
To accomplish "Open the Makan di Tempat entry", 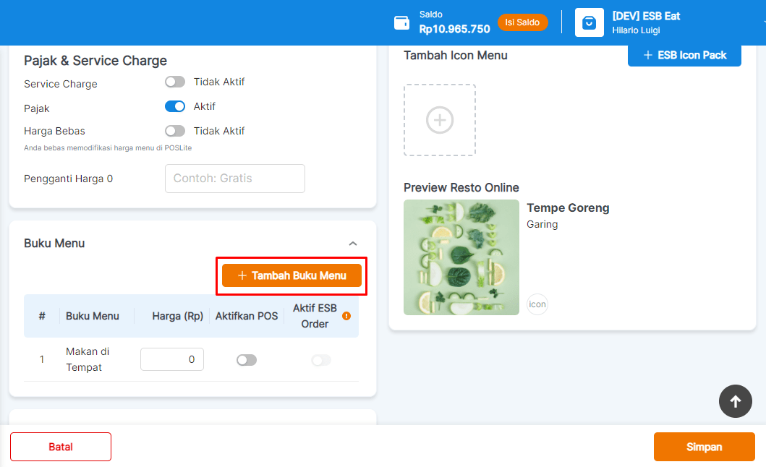I will click(x=88, y=359).
